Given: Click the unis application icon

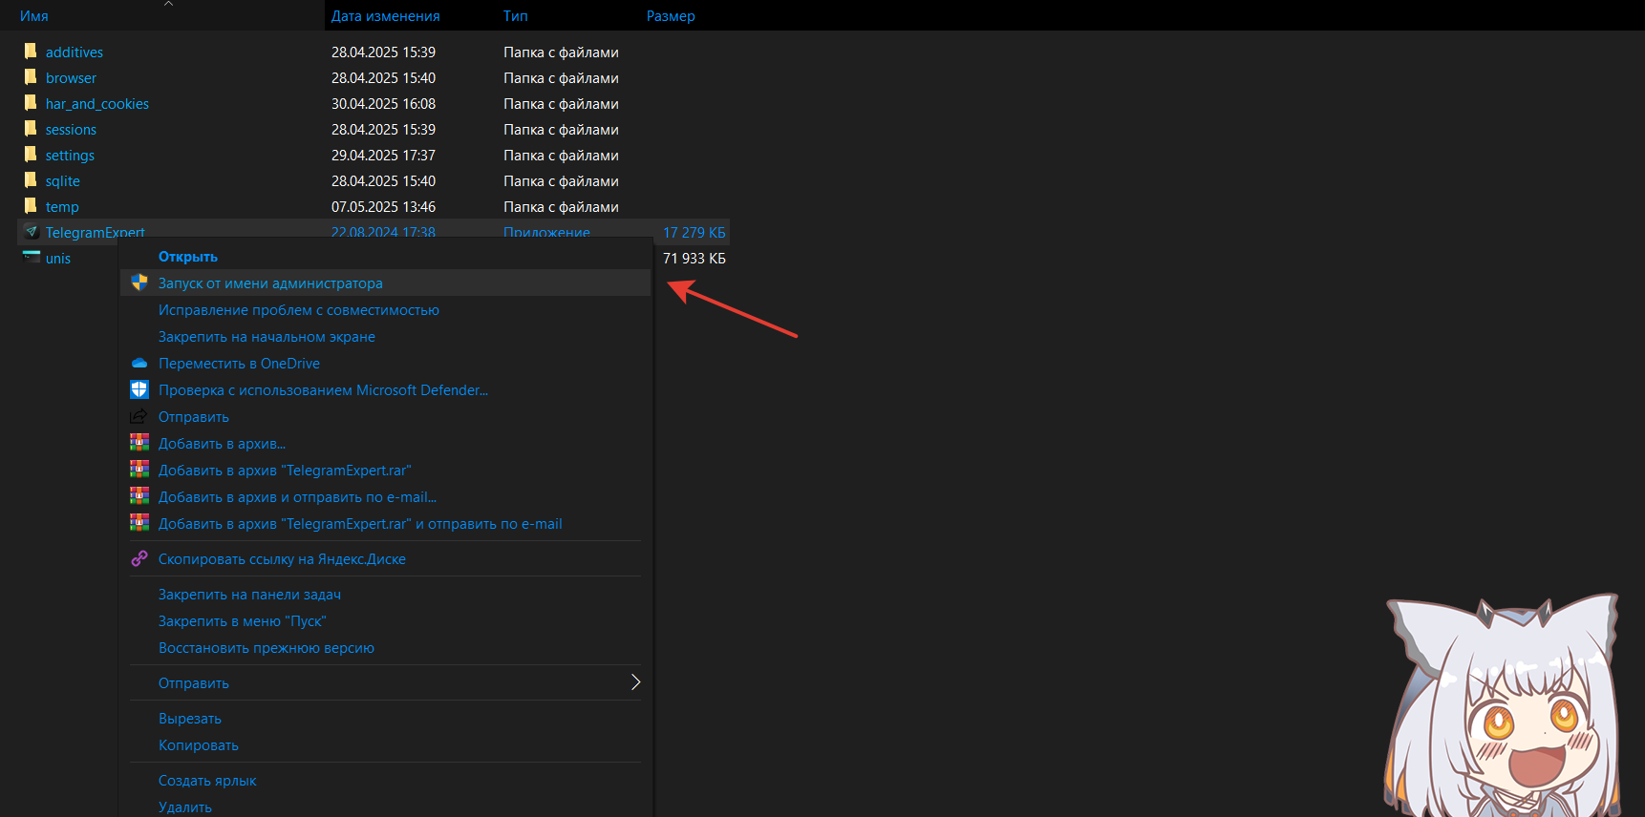Looking at the screenshot, I should [32, 258].
